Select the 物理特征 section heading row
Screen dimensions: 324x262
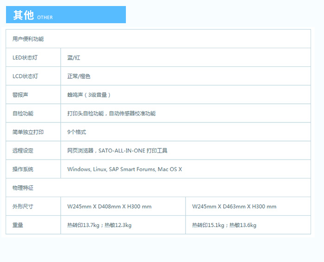tap(23, 188)
